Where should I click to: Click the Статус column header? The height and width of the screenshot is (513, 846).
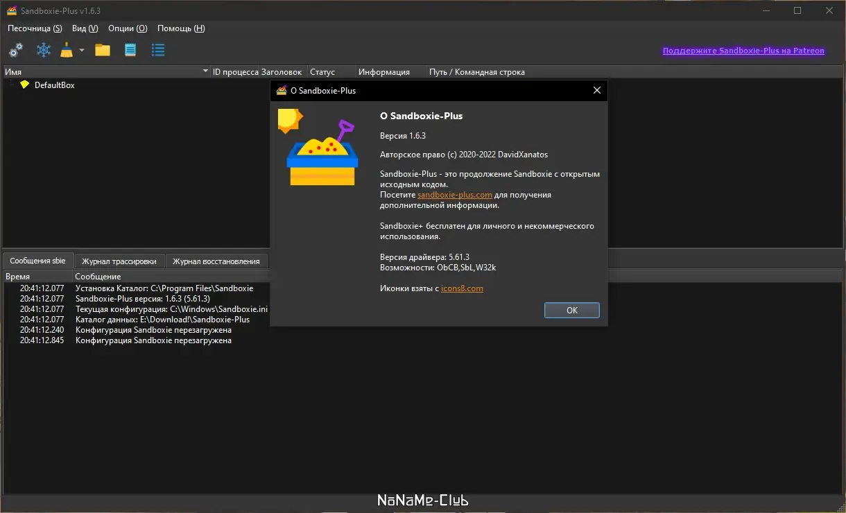click(331, 72)
